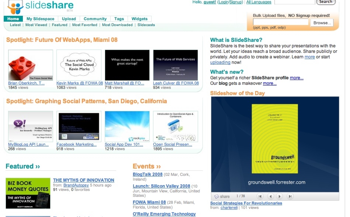Screen dimensions: 350x217
Task: Open Launch: Silicon Valley 2008 event
Action: 162,186
